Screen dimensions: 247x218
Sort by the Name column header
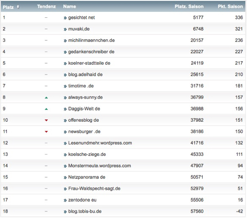tap(70, 6)
